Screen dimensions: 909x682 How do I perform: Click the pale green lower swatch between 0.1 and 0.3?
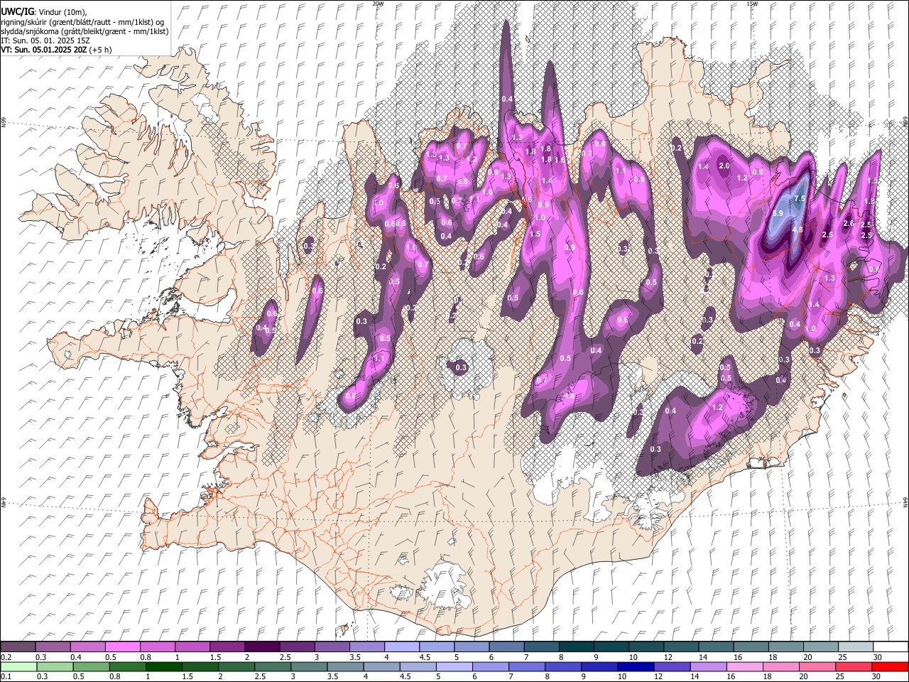point(18,666)
